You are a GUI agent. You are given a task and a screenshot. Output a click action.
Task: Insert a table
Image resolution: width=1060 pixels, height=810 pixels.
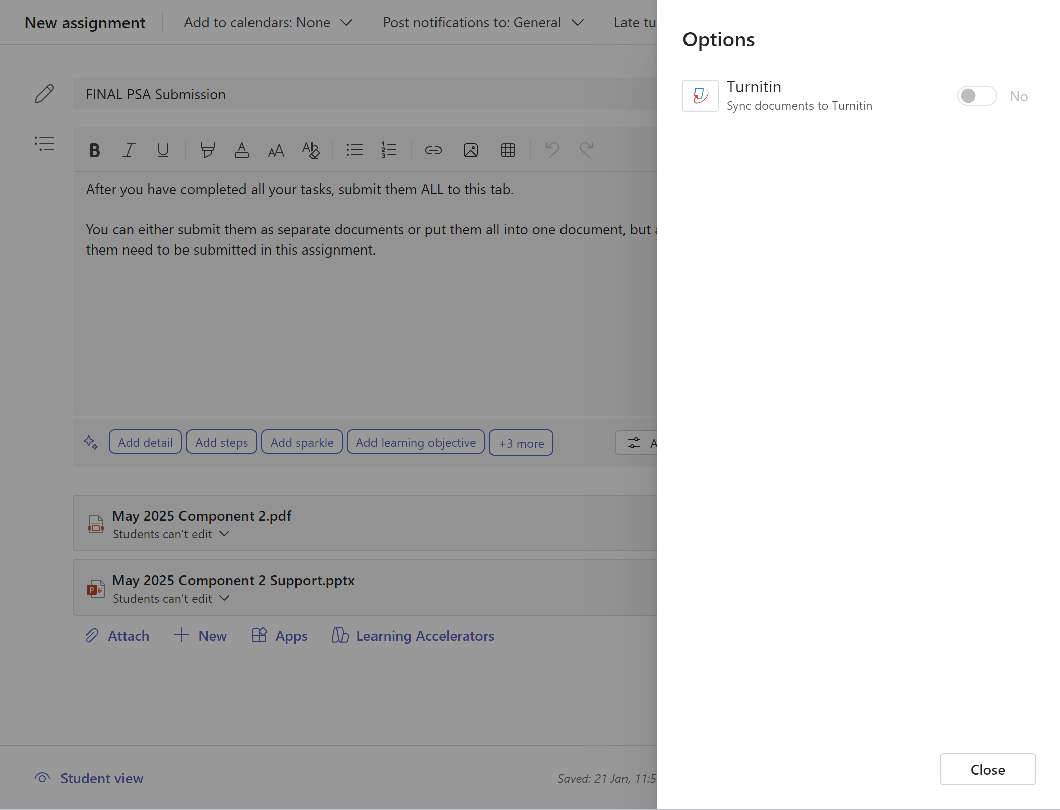tap(508, 150)
